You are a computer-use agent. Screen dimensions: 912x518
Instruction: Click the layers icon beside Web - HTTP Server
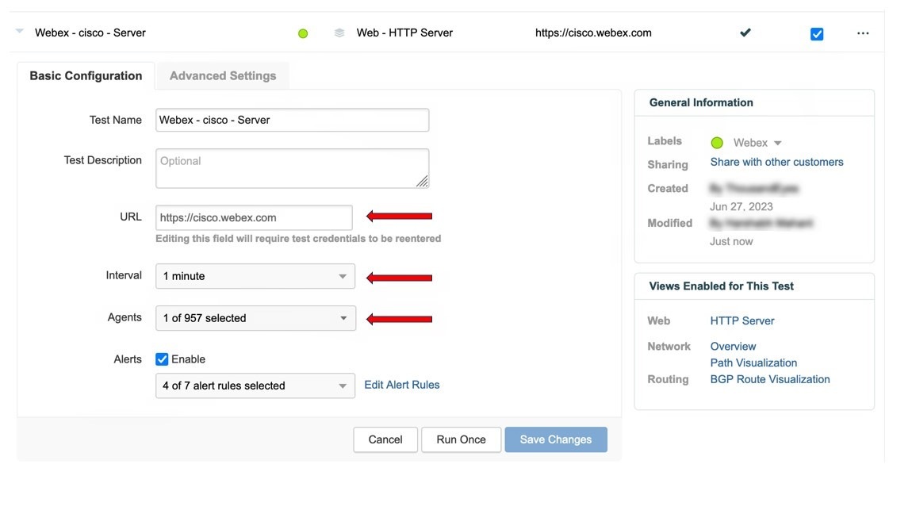pyautogui.click(x=339, y=33)
